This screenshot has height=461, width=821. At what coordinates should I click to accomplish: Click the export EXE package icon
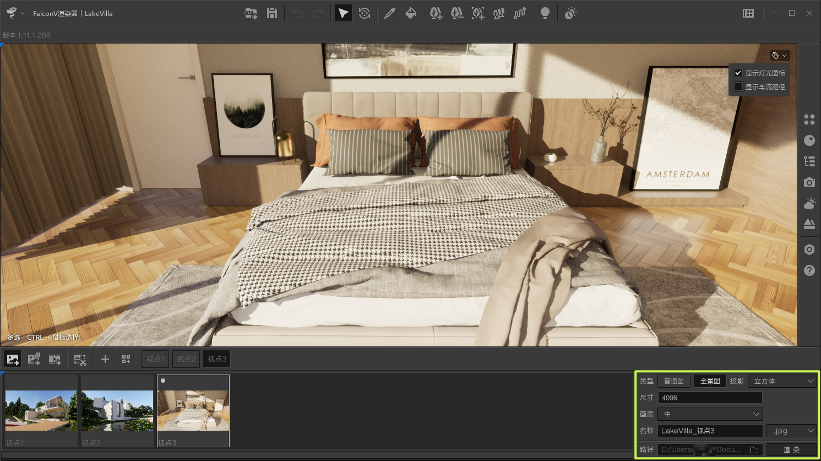pos(251,13)
